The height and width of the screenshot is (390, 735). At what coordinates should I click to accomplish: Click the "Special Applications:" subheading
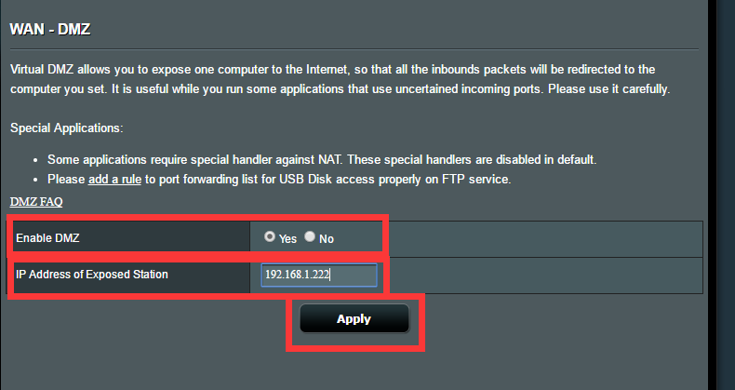pyautogui.click(x=67, y=127)
